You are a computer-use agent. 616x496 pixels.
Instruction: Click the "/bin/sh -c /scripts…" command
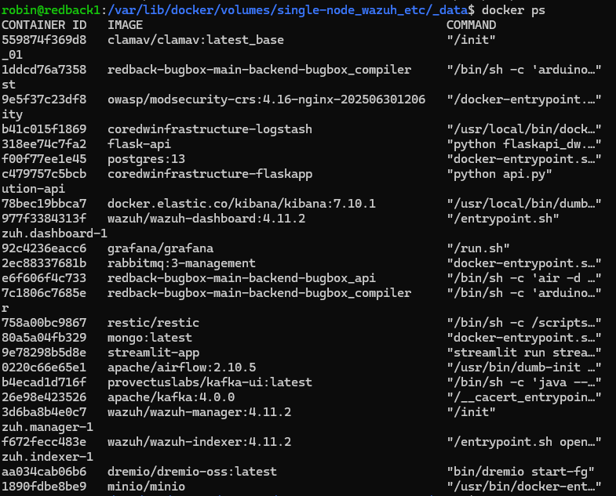tap(524, 324)
